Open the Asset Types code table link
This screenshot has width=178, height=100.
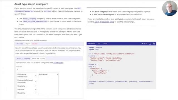pos(104,22)
